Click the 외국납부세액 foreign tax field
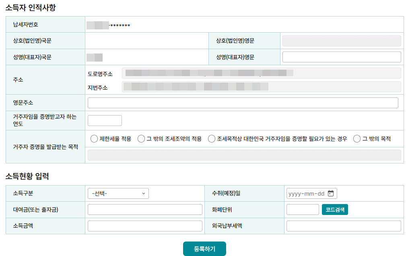This screenshot has height=256, width=406. 343,225
